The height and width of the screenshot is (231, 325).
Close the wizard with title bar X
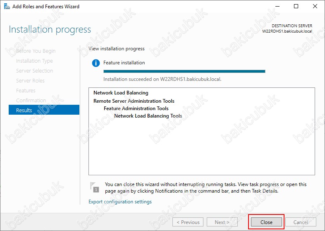tap(315, 7)
